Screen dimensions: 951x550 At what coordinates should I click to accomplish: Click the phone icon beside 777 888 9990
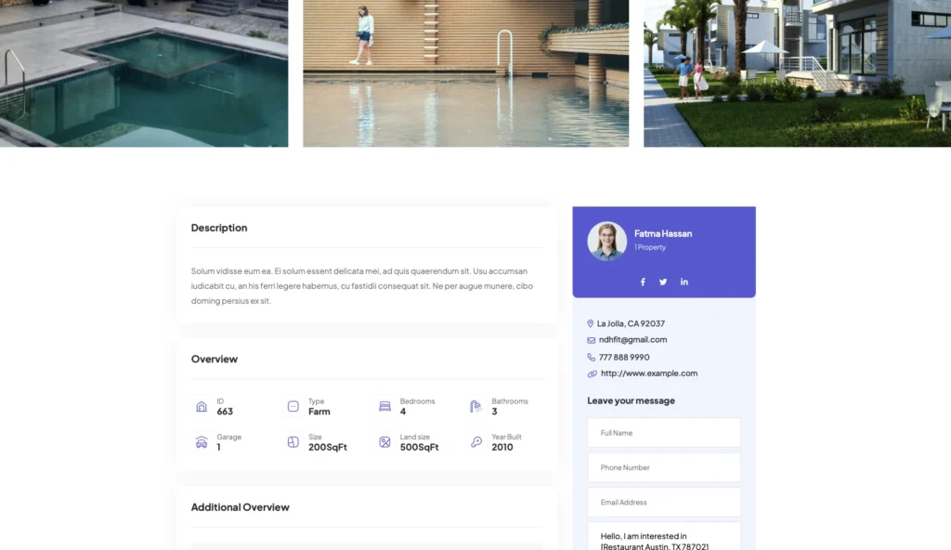(x=591, y=357)
